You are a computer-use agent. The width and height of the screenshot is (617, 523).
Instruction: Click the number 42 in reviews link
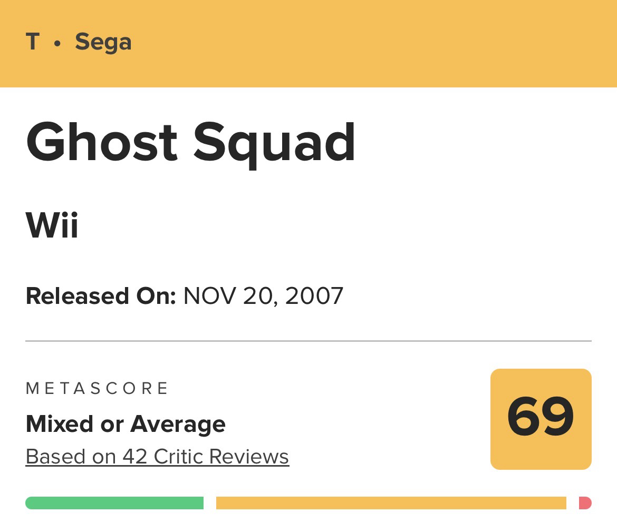pyautogui.click(x=135, y=457)
